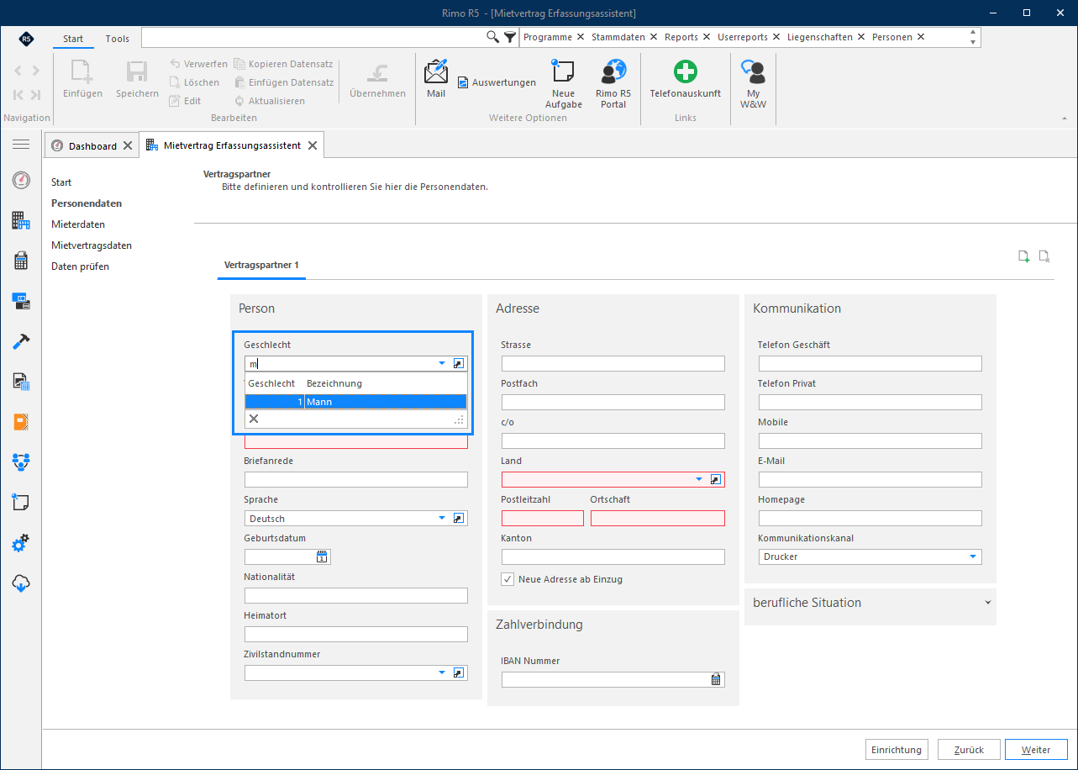The width and height of the screenshot is (1078, 770).
Task: Select the building icon in the left sidebar
Action: tap(21, 220)
